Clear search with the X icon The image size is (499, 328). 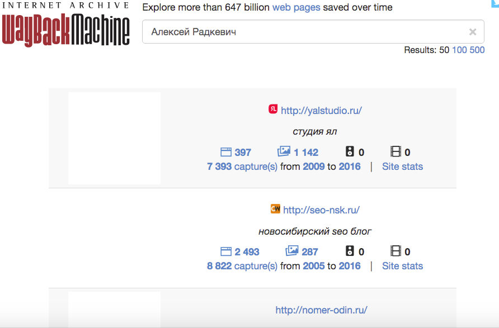473,32
